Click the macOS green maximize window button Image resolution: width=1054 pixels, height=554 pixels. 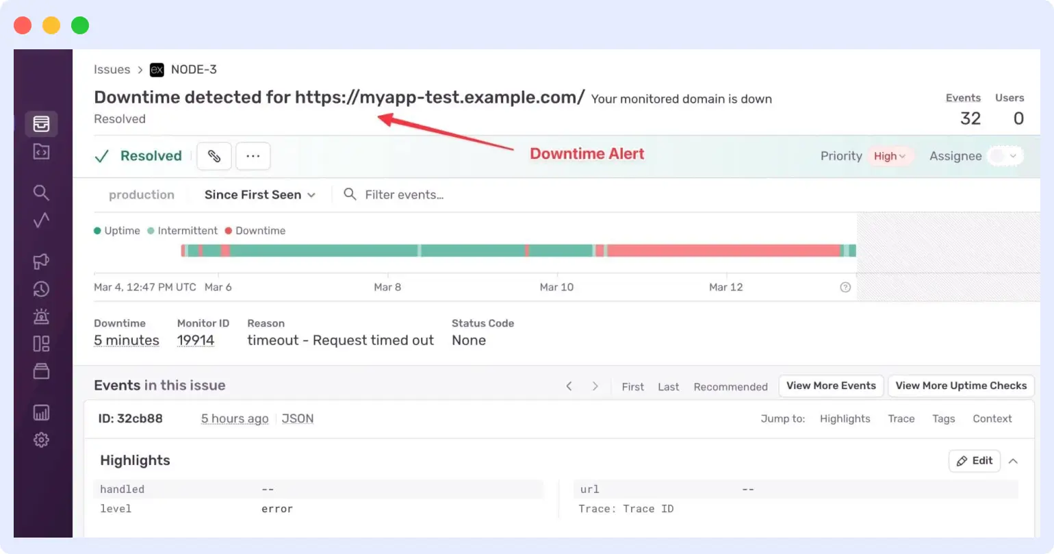[x=80, y=25]
